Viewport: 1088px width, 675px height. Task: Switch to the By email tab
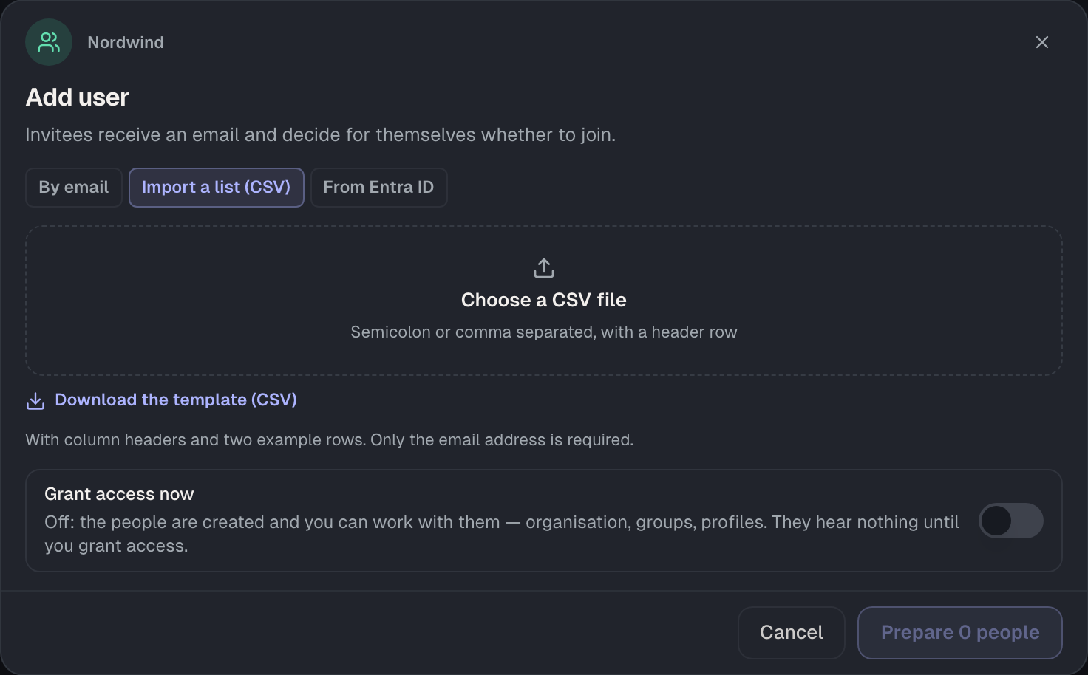pos(74,188)
